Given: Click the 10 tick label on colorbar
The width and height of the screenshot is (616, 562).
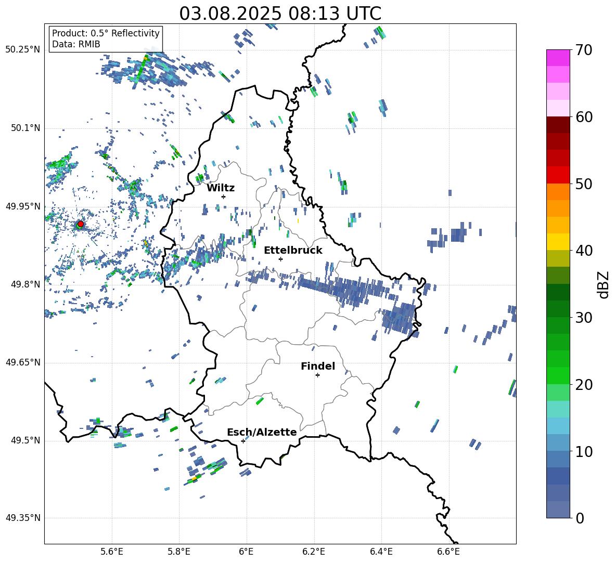Looking at the screenshot, I should pyautogui.click(x=583, y=451).
